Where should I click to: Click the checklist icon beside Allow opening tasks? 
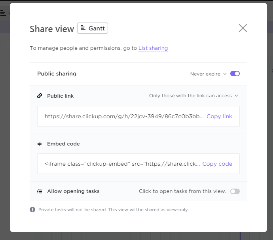pyautogui.click(x=40, y=191)
